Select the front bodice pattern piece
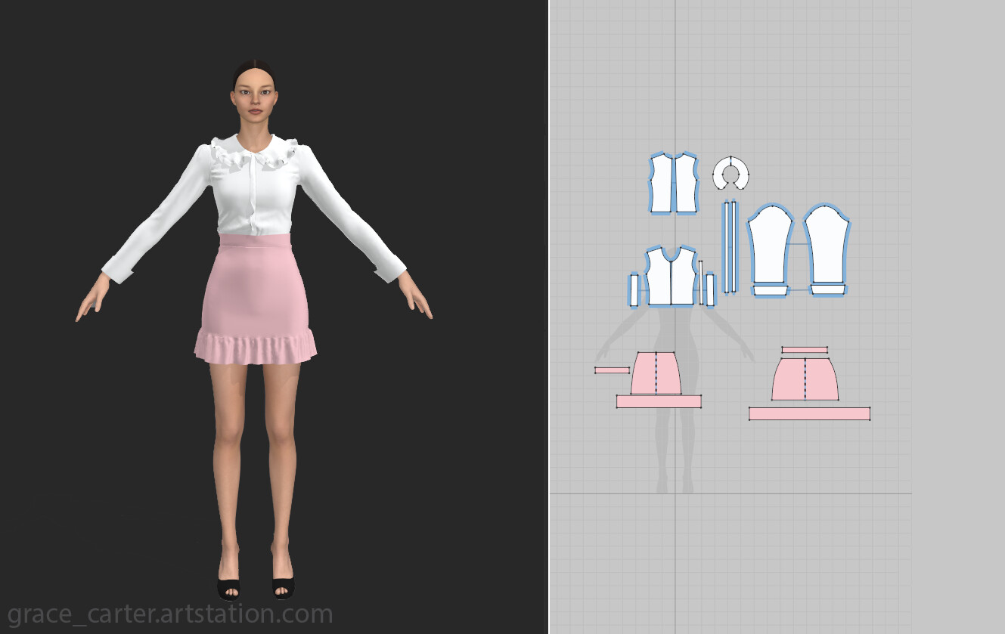The width and height of the screenshot is (1005, 634). (x=673, y=280)
